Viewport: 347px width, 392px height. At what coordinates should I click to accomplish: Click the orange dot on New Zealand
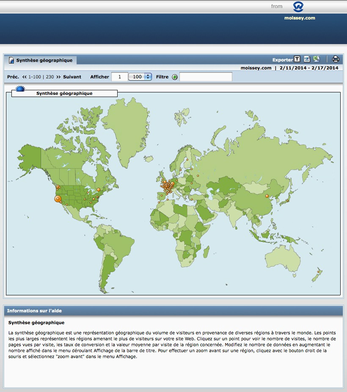[x=318, y=272]
